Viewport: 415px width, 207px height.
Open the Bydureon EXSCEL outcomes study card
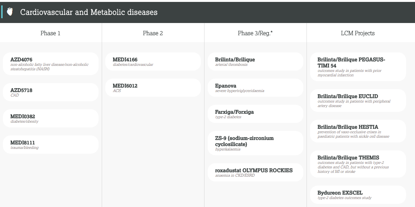click(x=358, y=195)
